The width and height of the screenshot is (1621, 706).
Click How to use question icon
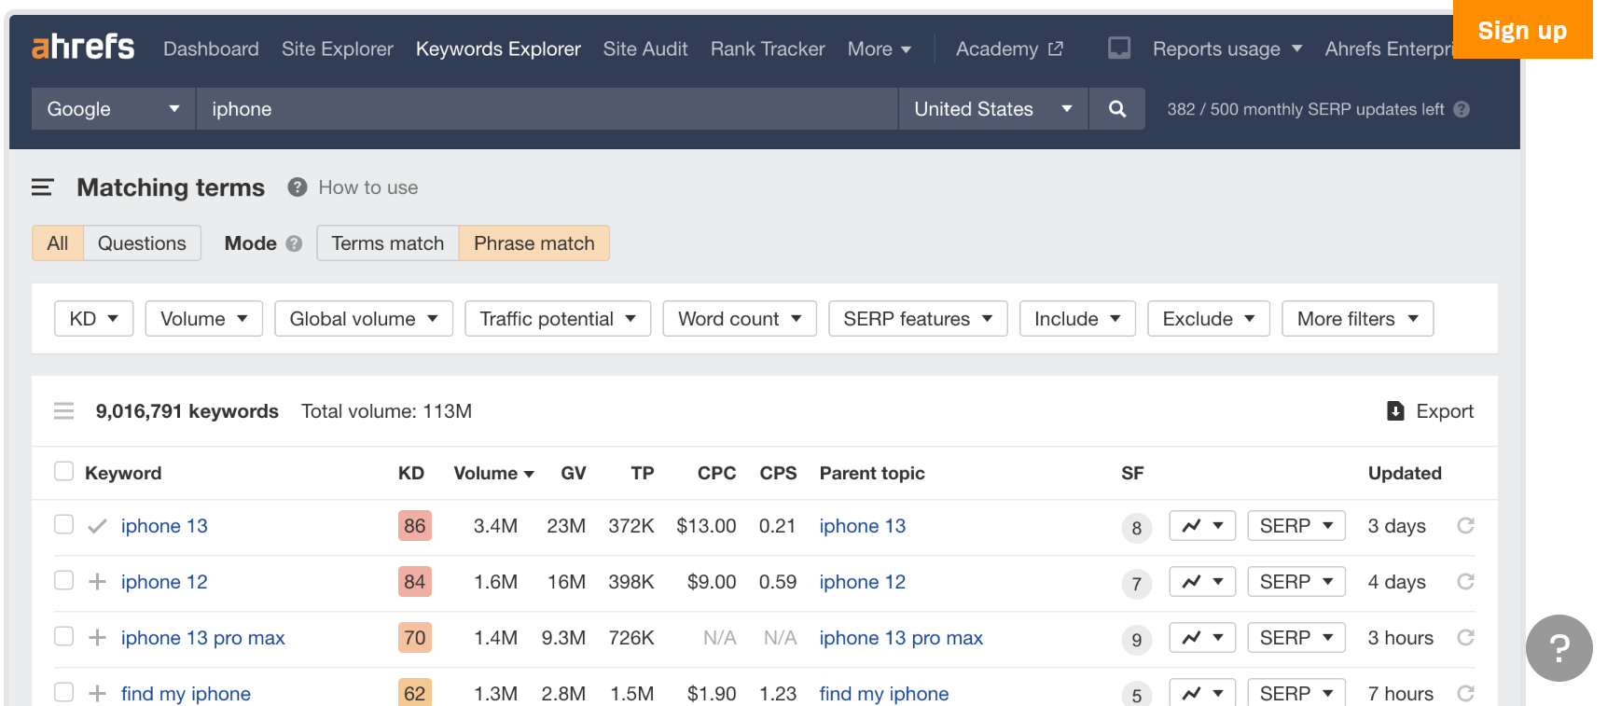coord(298,187)
